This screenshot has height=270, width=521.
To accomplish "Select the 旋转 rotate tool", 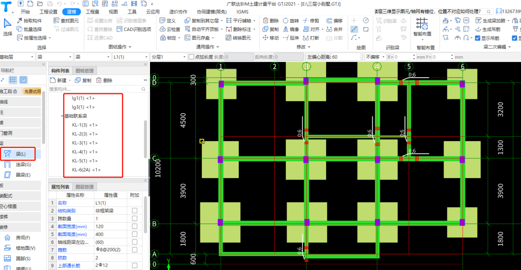I will click(291, 21).
